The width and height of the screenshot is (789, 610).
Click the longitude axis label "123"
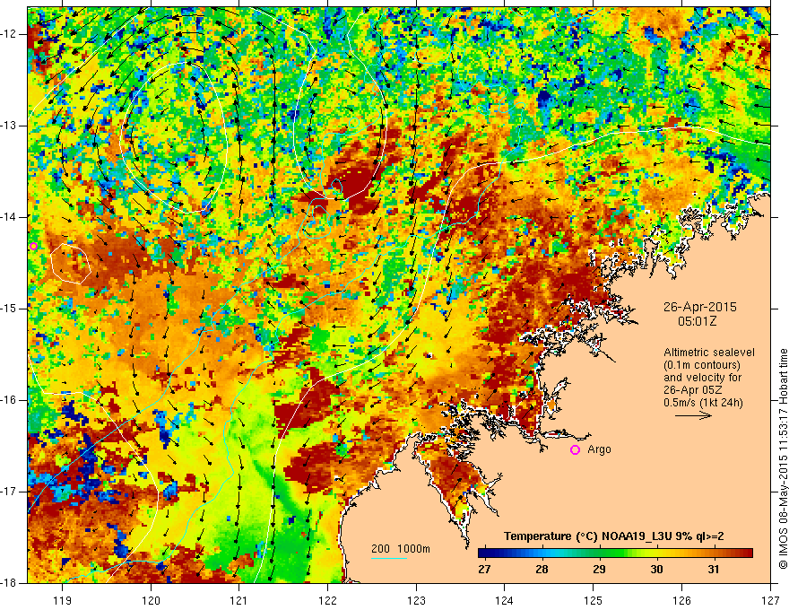[416, 600]
